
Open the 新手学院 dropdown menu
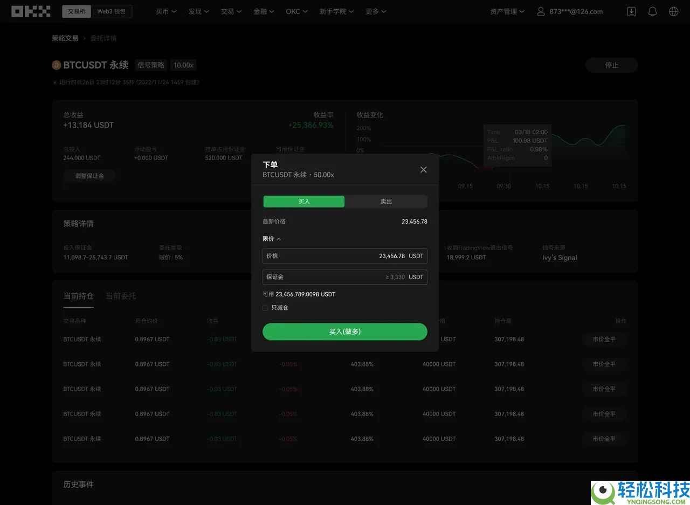336,11
